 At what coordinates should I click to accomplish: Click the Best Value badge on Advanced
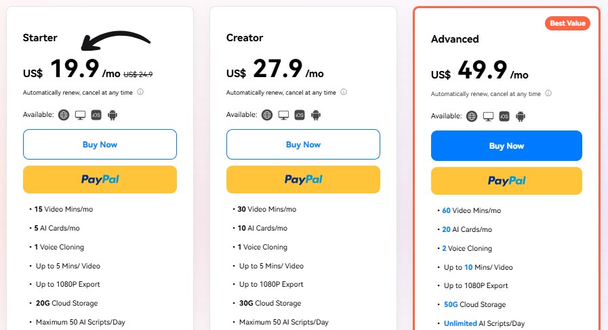[x=567, y=24]
